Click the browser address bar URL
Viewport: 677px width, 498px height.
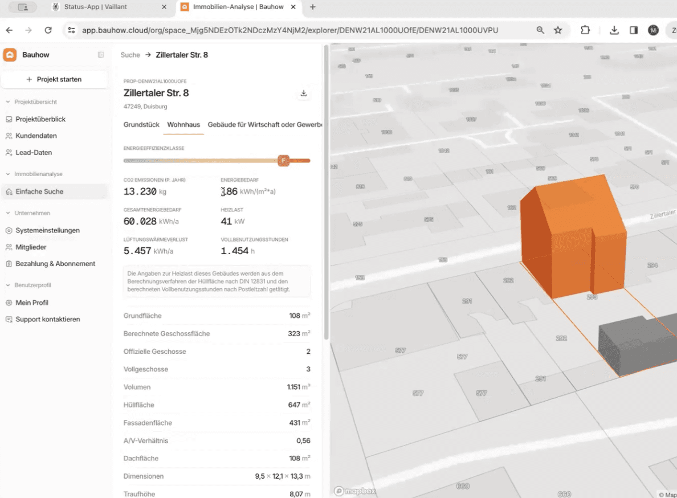(290, 30)
